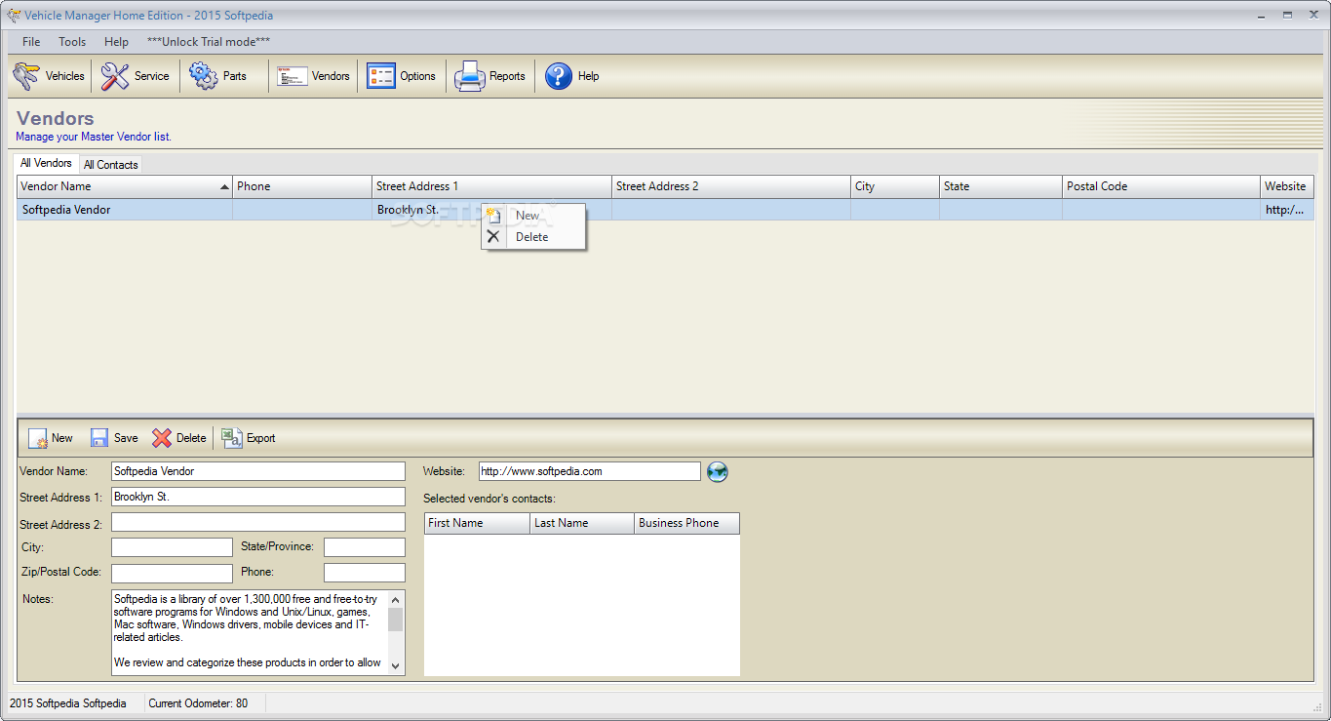Click the X icon beside context menu Delete

tap(493, 236)
